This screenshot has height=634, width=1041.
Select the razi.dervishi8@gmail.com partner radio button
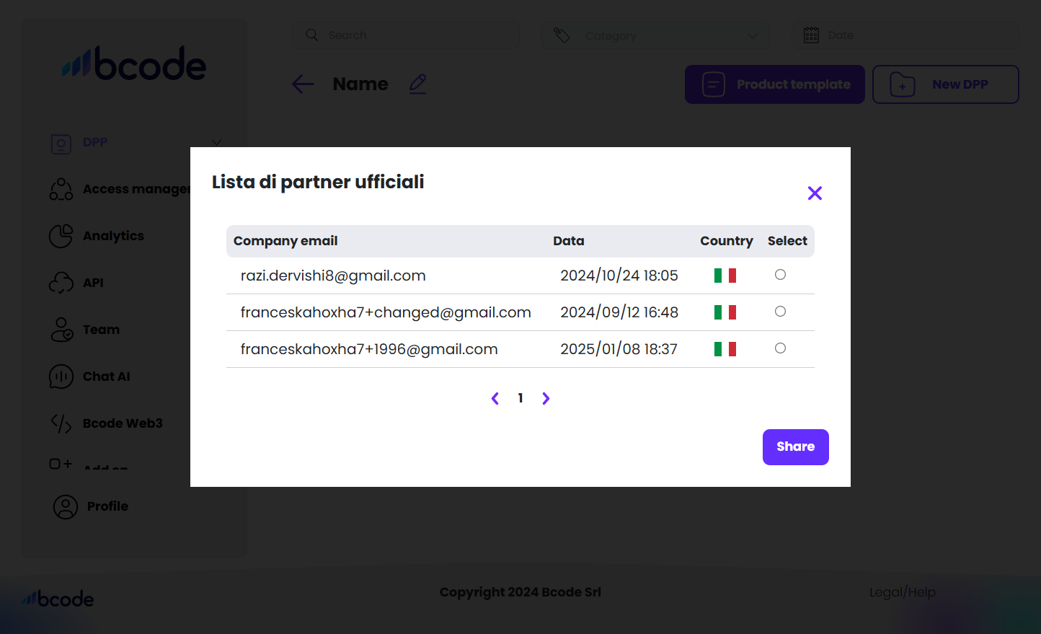pos(780,275)
